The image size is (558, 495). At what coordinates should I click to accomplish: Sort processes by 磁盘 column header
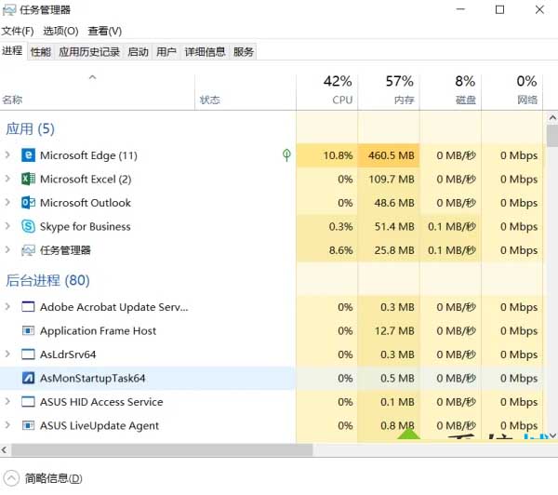point(450,92)
